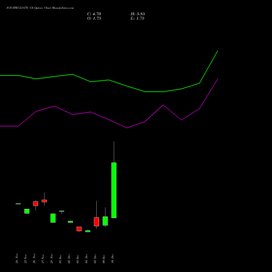The height and width of the screenshot is (272, 272).
Task: Click the 03 Dec date label
Action: 78,259
